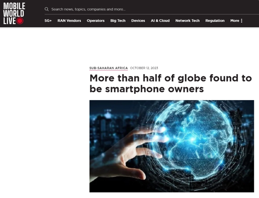This screenshot has width=259, height=198.
Task: Open AI & Cloud section
Action: (x=160, y=21)
